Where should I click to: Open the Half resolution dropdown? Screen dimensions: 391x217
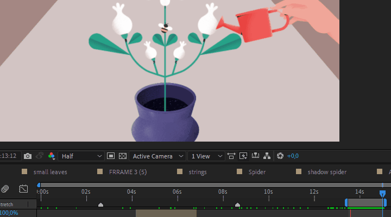point(81,156)
